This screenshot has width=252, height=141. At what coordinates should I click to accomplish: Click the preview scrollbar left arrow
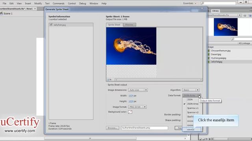click(x=116, y=80)
